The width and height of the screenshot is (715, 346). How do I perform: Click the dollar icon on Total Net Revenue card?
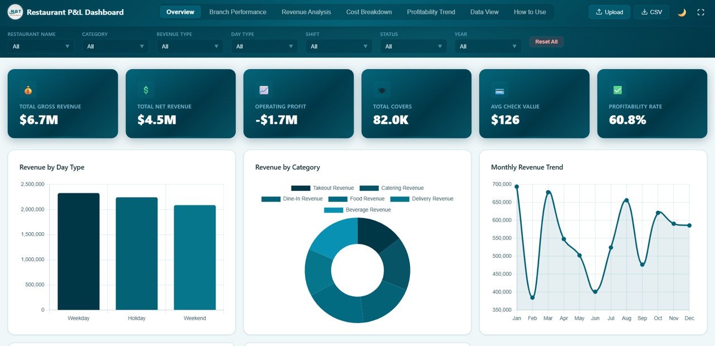(x=145, y=89)
